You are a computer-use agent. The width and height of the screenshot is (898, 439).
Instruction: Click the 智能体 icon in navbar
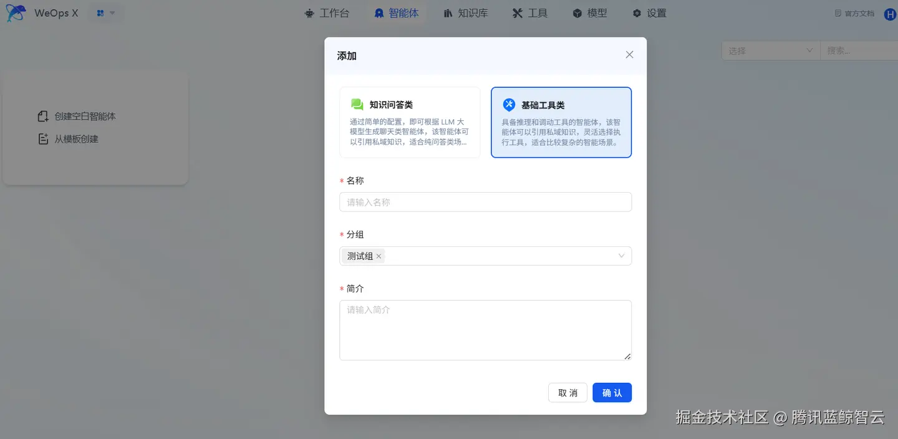[x=380, y=12]
